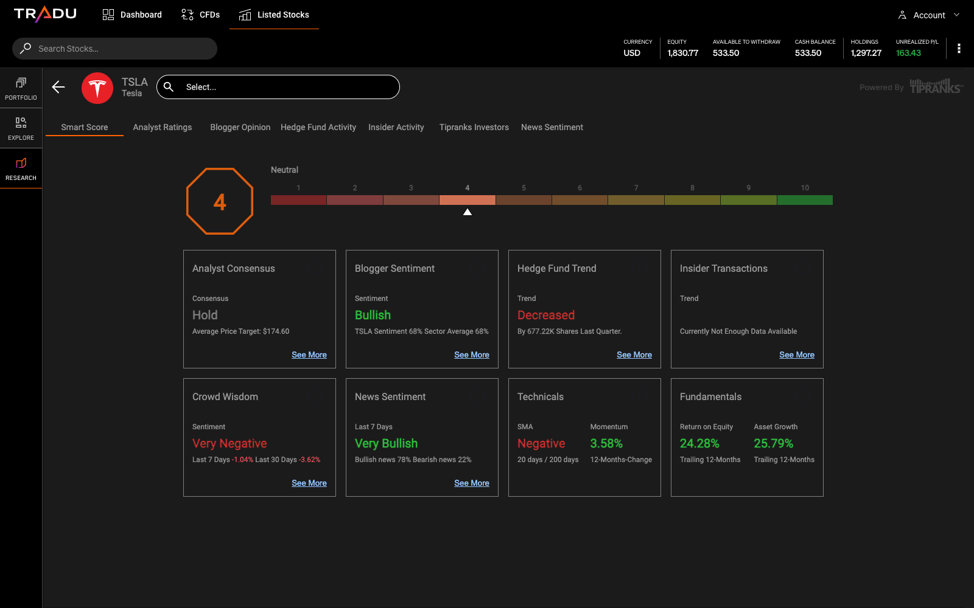974x608 pixels.
Task: Click the Bullish blogger sentiment value
Action: click(x=373, y=315)
